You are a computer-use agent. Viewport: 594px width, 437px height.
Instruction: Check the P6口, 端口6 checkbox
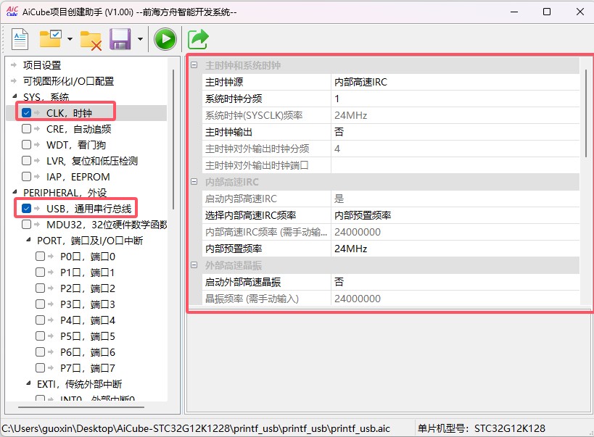click(x=40, y=351)
